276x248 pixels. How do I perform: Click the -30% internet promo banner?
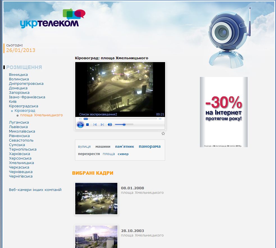pyautogui.click(x=224, y=112)
